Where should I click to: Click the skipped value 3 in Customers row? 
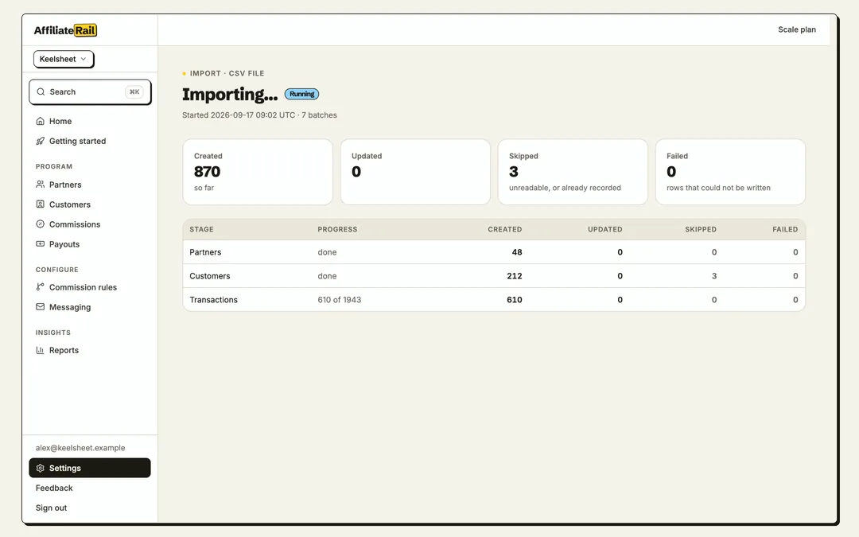click(x=713, y=275)
